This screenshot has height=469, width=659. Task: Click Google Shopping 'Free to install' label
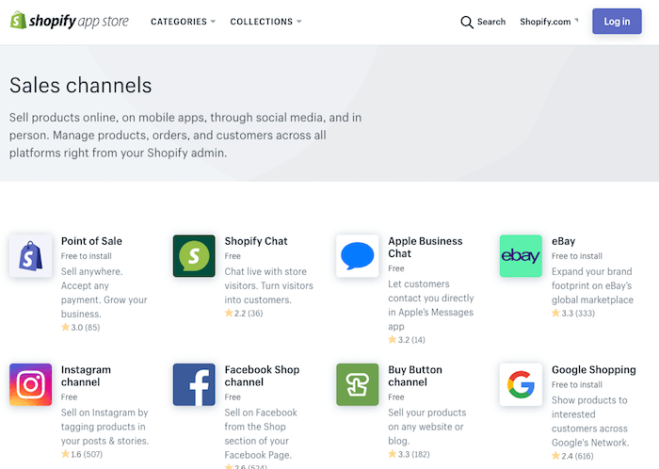(x=576, y=384)
